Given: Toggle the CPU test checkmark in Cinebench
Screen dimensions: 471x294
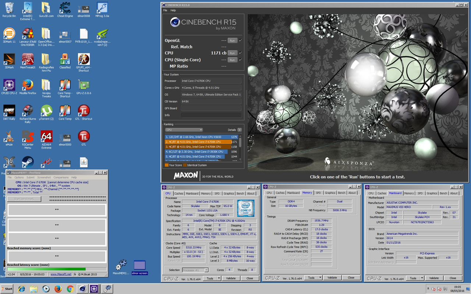Looking at the screenshot, I should (x=240, y=53).
